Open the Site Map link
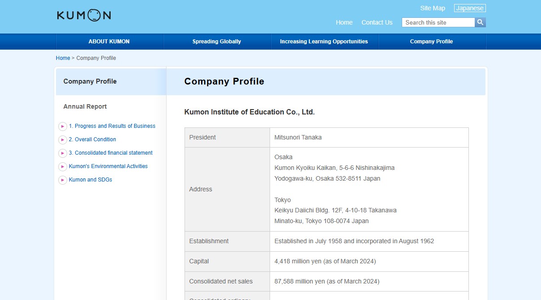541x300 pixels. pos(433,8)
